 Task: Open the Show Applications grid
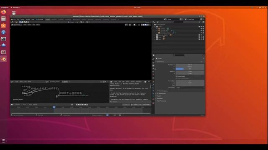coord(3,141)
